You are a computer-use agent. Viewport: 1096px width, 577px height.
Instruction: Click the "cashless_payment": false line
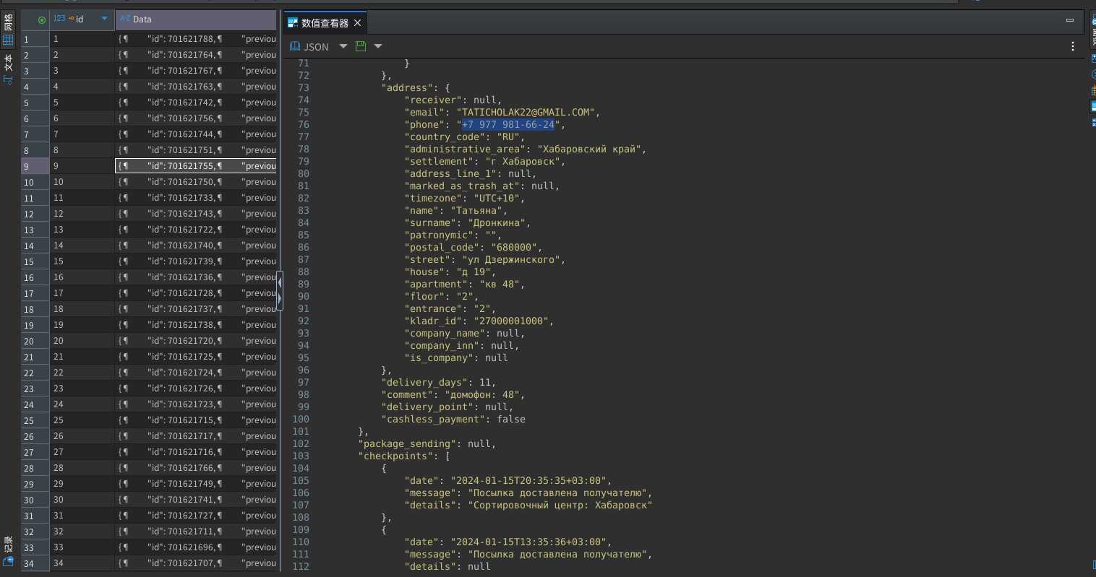(x=453, y=419)
